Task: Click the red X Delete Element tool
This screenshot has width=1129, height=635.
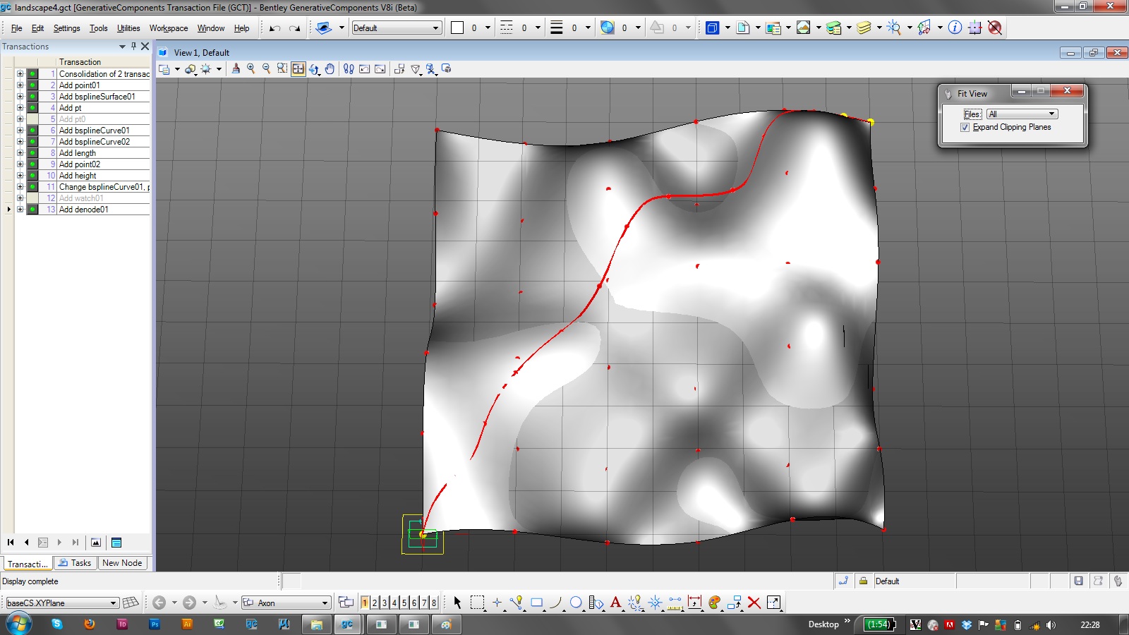Action: [754, 603]
